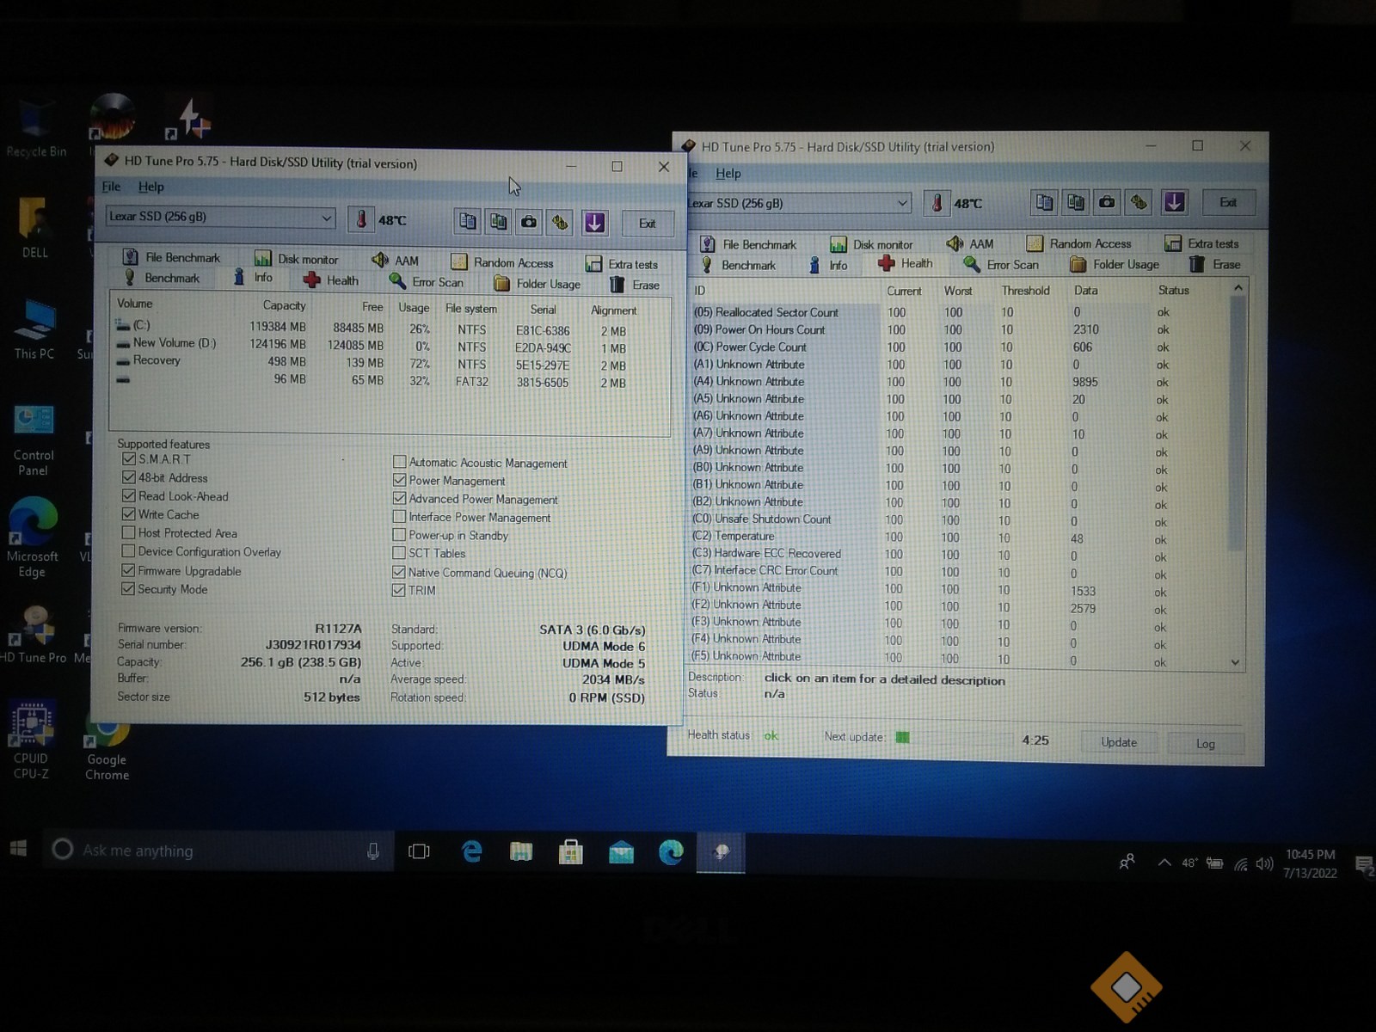The width and height of the screenshot is (1376, 1032).
Task: Open Disk monitor tab in left window
Action: (297, 259)
